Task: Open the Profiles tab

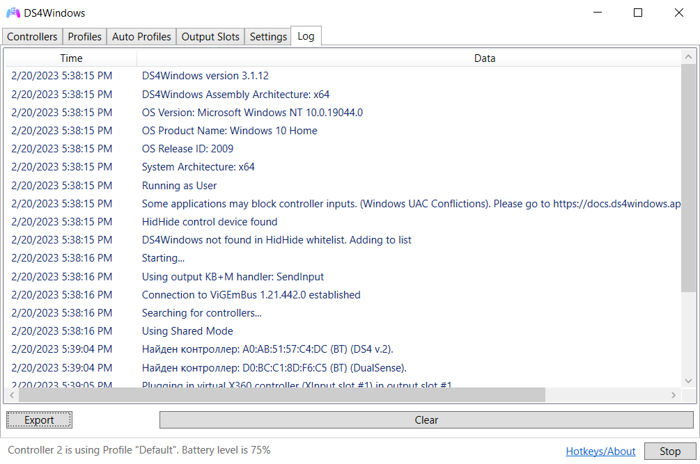Action: pyautogui.click(x=84, y=37)
